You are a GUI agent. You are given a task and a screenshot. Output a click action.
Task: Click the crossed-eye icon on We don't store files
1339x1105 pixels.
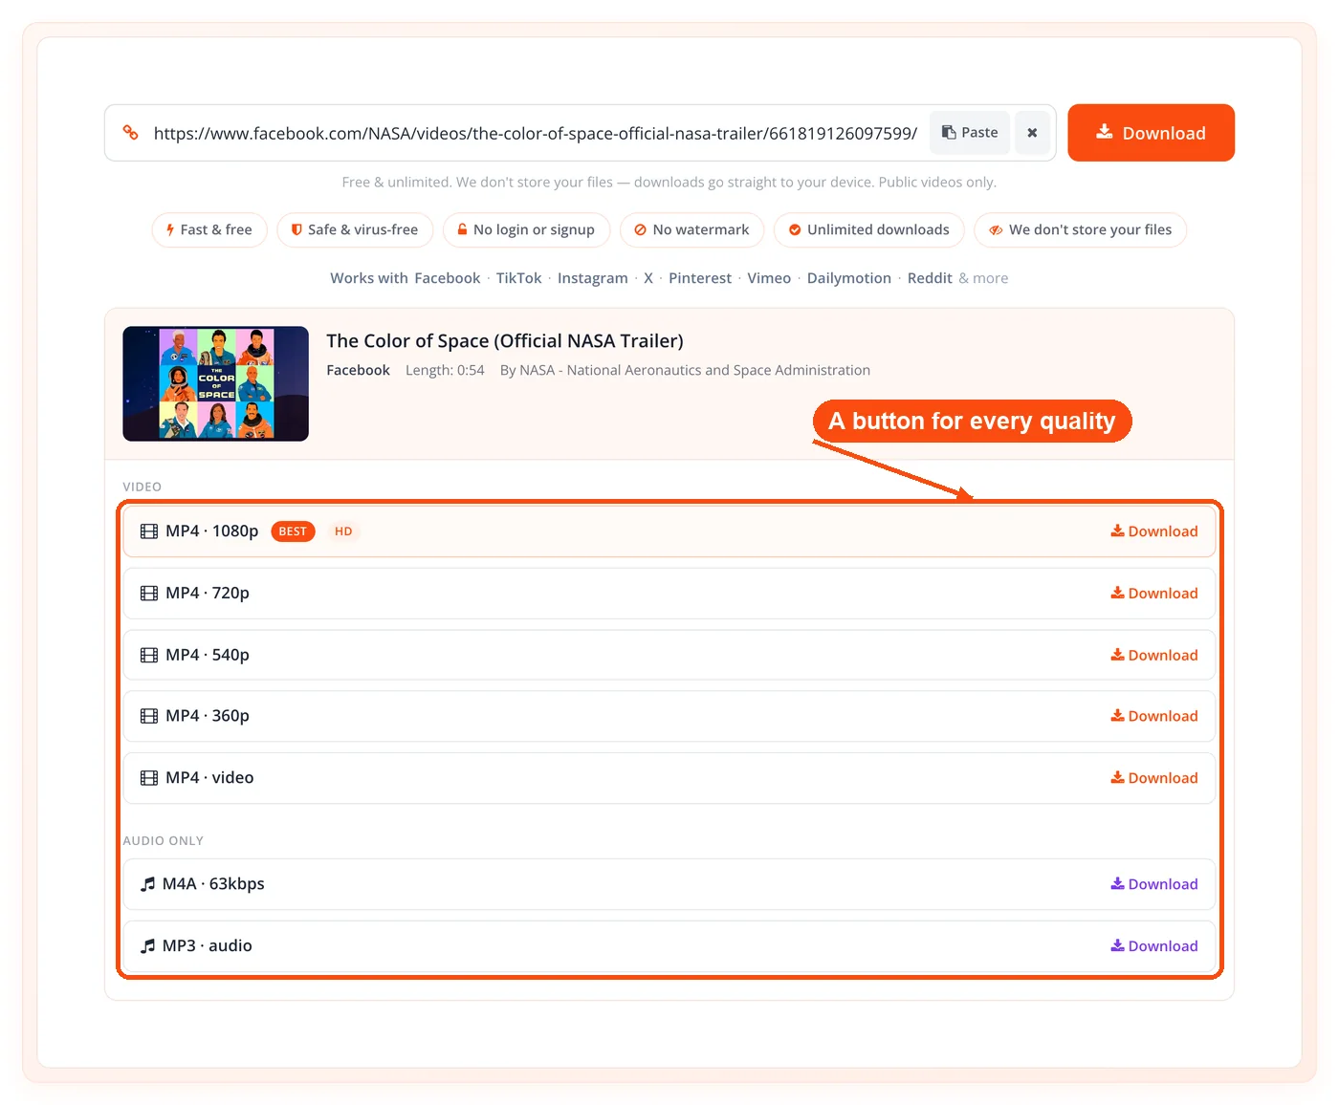click(996, 230)
